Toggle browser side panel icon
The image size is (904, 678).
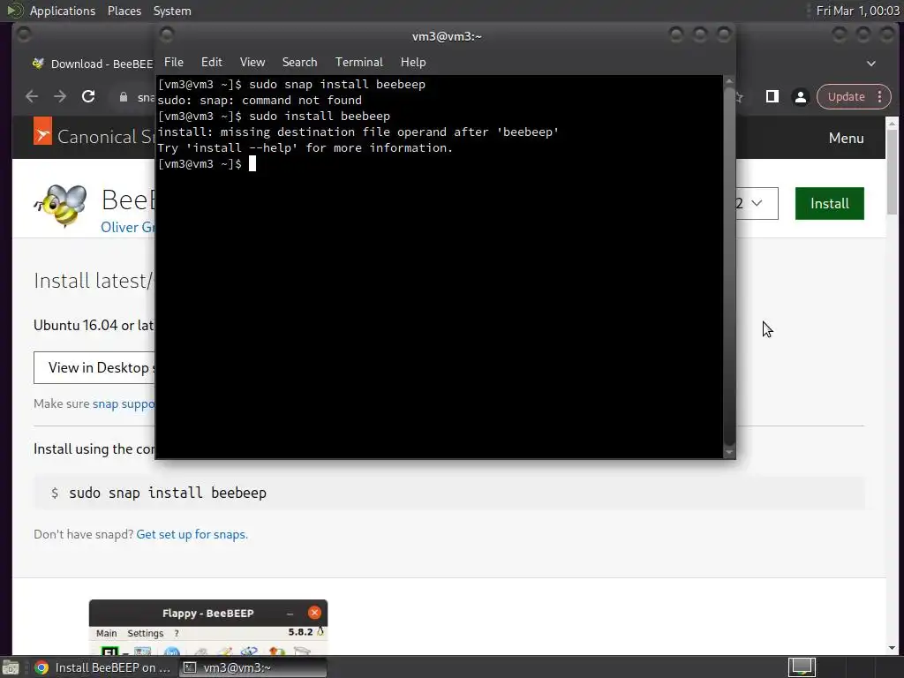(772, 96)
